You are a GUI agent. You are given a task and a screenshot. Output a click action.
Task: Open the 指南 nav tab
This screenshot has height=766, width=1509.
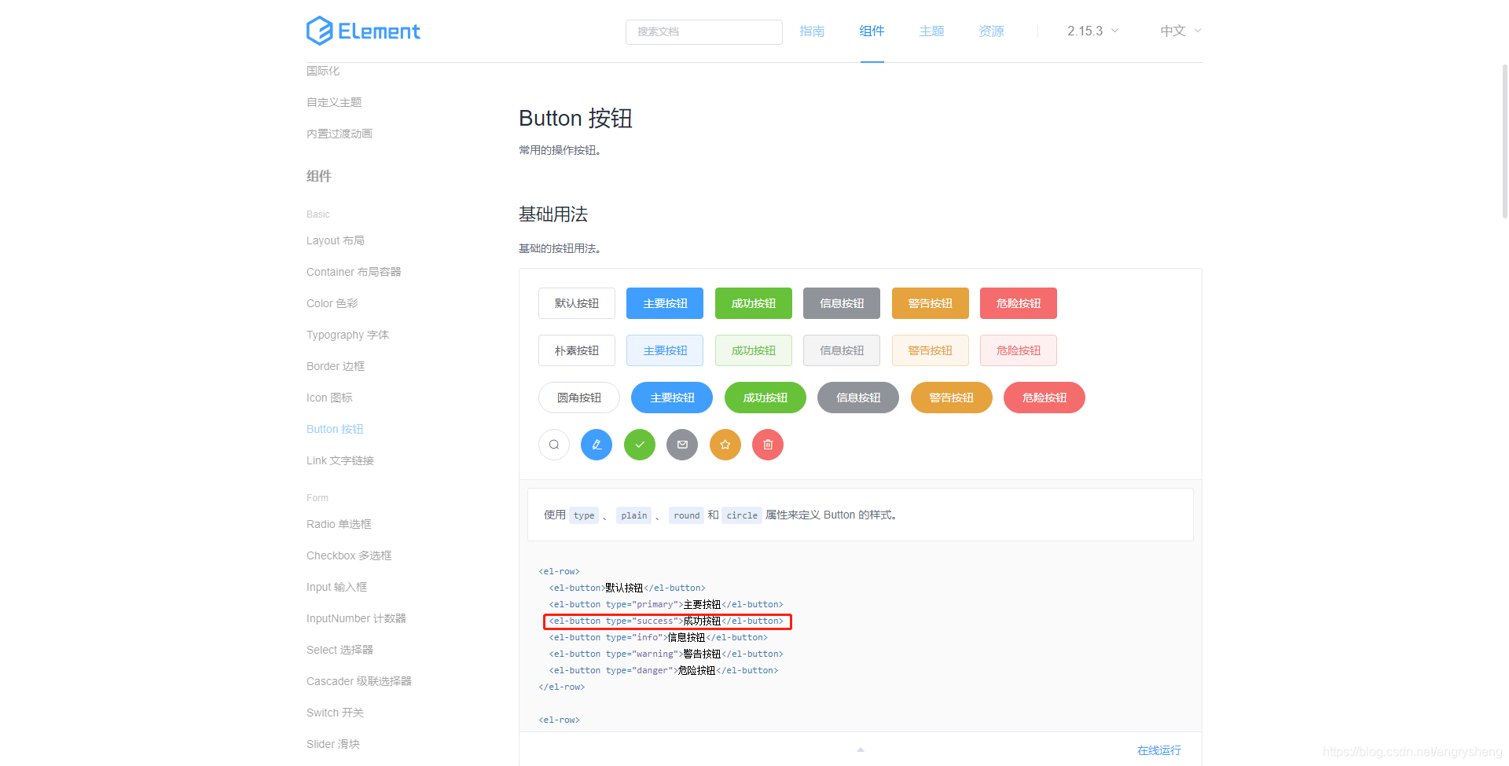point(812,31)
